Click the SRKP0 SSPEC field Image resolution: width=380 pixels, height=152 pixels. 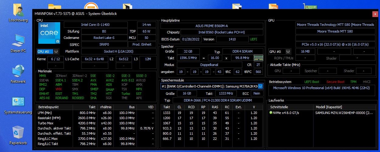click(x=104, y=45)
